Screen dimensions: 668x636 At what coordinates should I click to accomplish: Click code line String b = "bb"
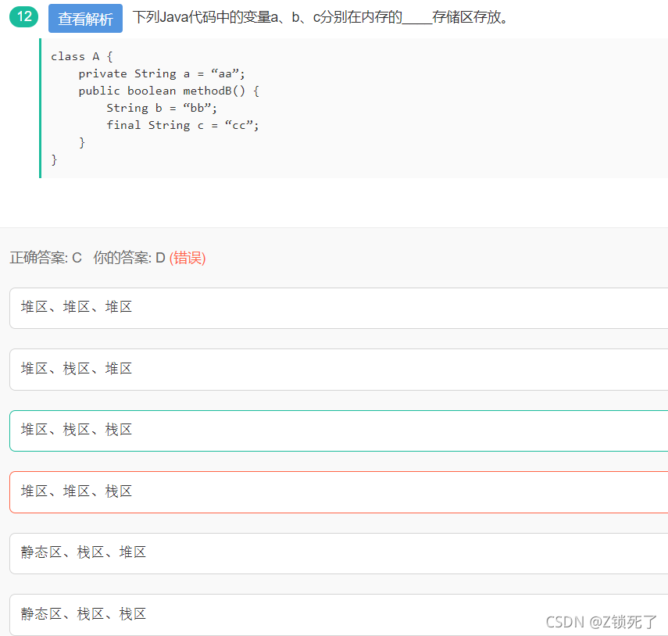pos(162,108)
